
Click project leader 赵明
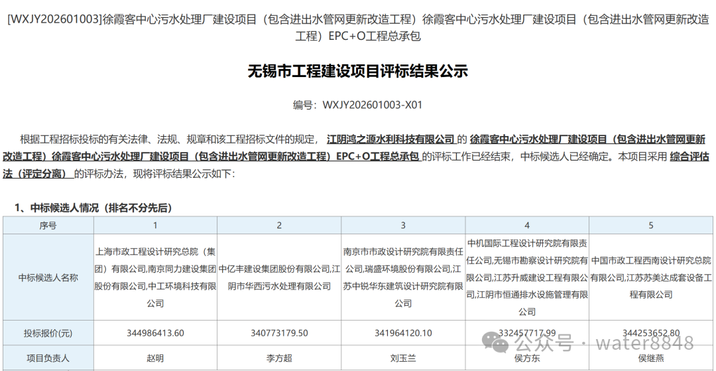pos(155,358)
